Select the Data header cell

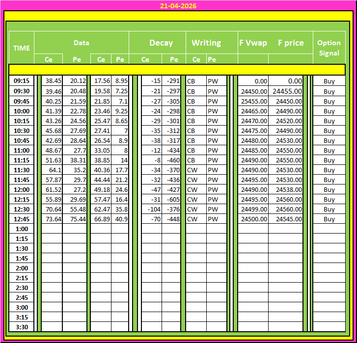click(82, 43)
